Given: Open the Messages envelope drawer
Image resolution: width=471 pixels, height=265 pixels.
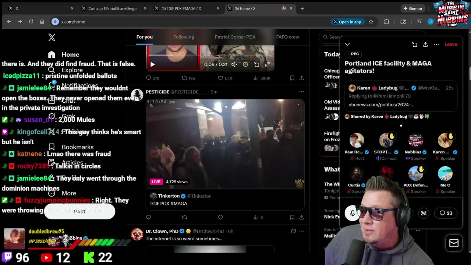Looking at the screenshot, I should [x=454, y=243].
